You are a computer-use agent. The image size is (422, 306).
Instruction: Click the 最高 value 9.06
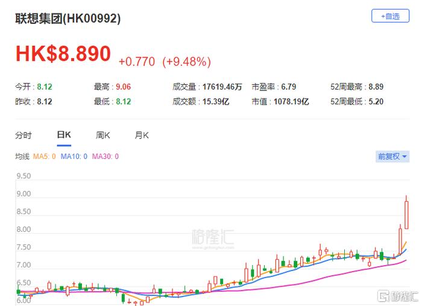123,87
